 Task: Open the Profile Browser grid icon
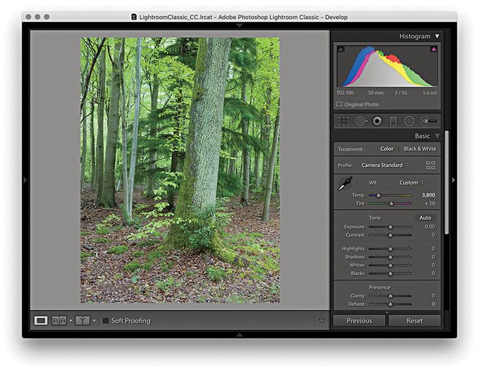pyautogui.click(x=431, y=165)
